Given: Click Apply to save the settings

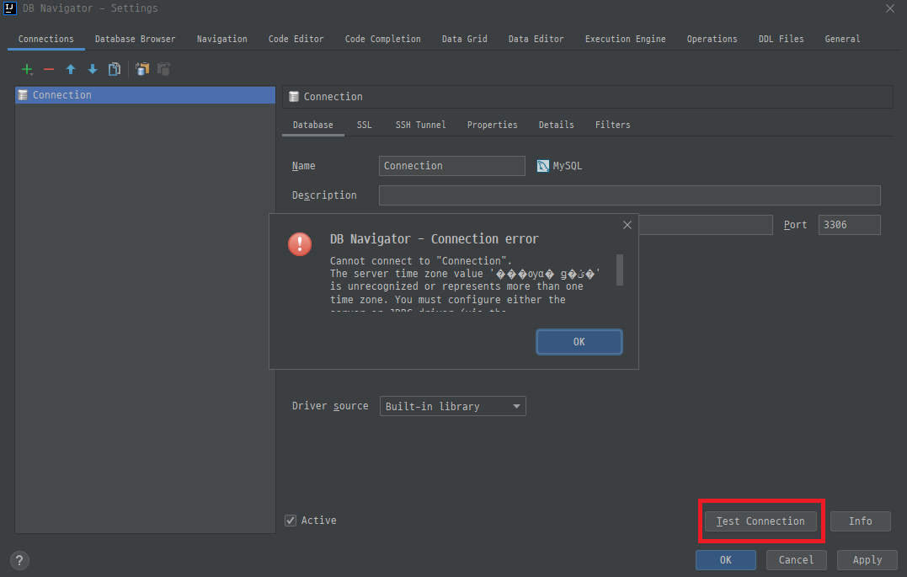Looking at the screenshot, I should [867, 559].
